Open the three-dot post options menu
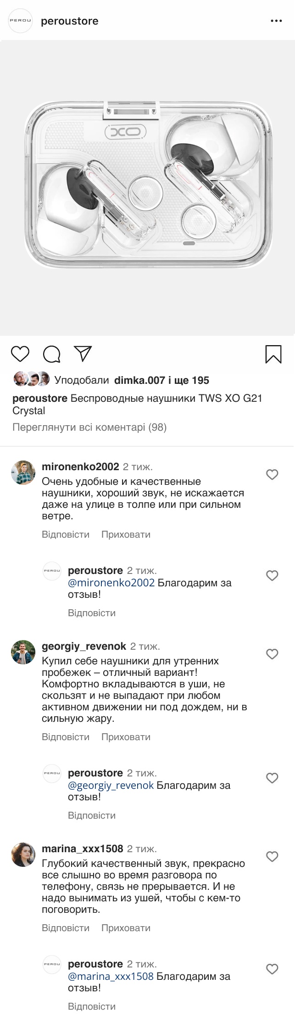 276,21
